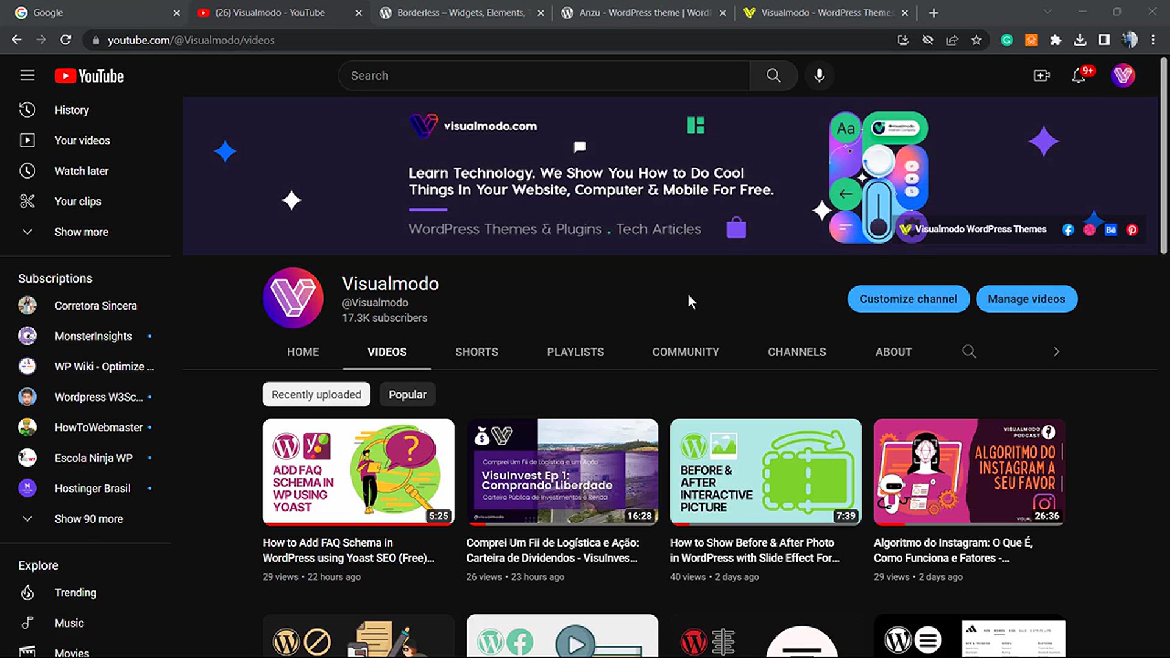Click Customize channel button
Screen dimensions: 1170x658
point(908,299)
